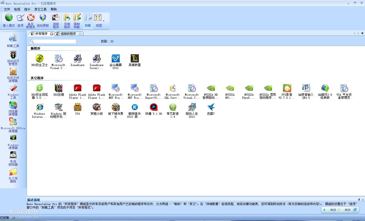The height and width of the screenshot is (221, 365).
Task: Select 360压缩 program icon
Action: [x=58, y=90]
